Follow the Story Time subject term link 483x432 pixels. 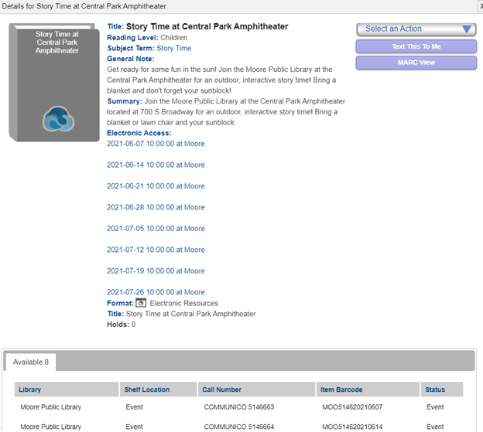click(173, 48)
